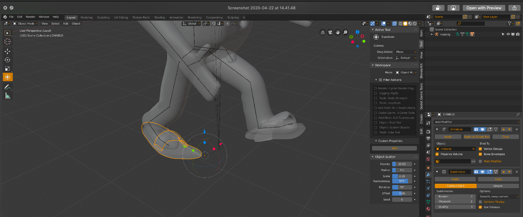The image size is (523, 217).
Task: Select the Simple subdivision type button
Action: 498,186
